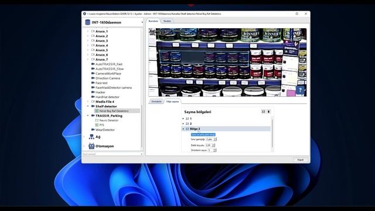Viewport: 375px width, 211px height.
Task: Click the Düzenleme sayısı spinner arrows
Action: coord(214,150)
